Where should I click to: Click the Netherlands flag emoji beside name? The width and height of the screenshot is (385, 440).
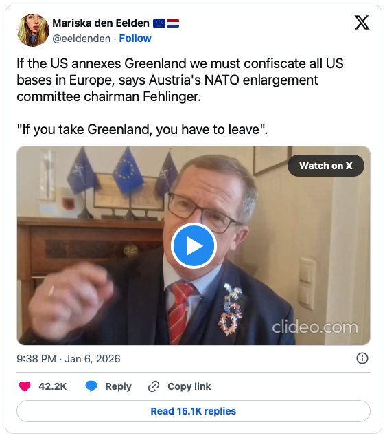[x=173, y=23]
